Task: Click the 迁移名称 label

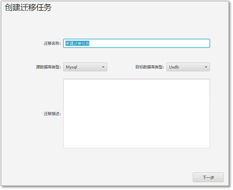Action: [52, 43]
